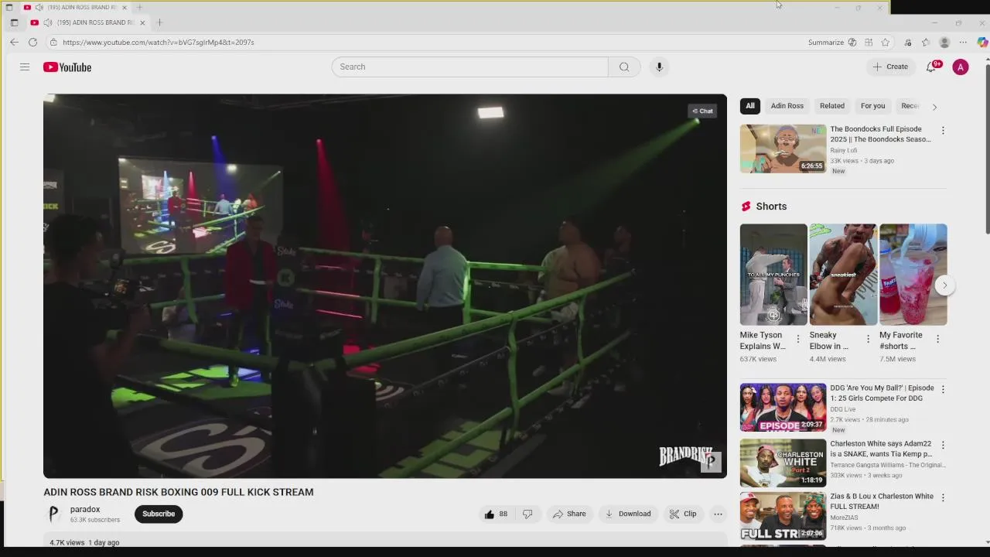
Task: Open The Boondocks Full Episode thumbnail
Action: pyautogui.click(x=783, y=149)
